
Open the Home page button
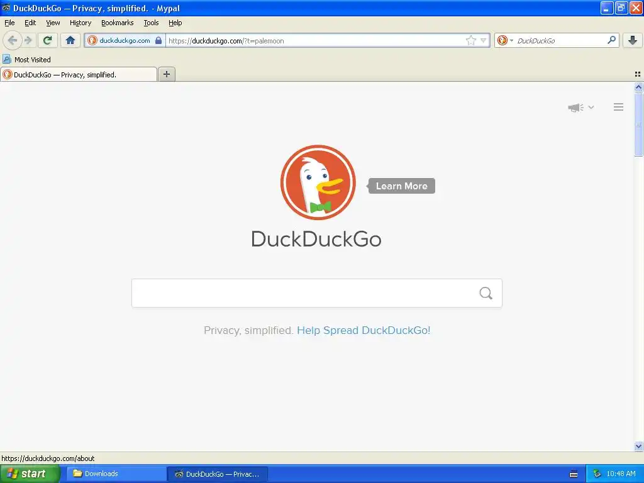pos(70,40)
